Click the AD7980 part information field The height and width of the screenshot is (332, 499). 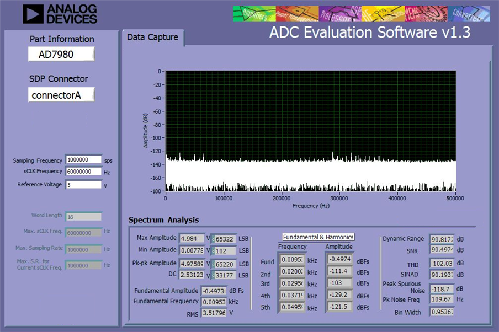pos(61,54)
